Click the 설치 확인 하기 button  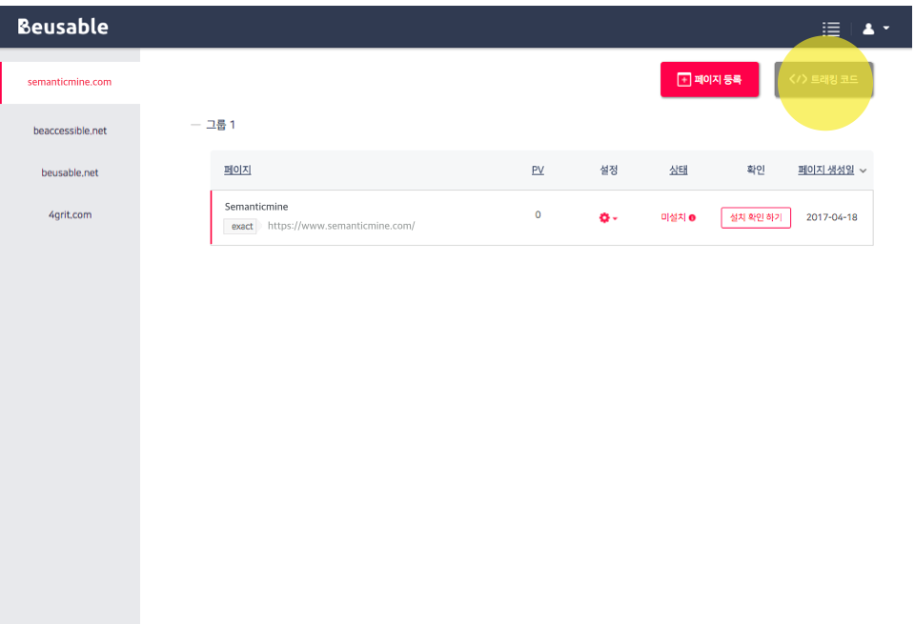(756, 217)
